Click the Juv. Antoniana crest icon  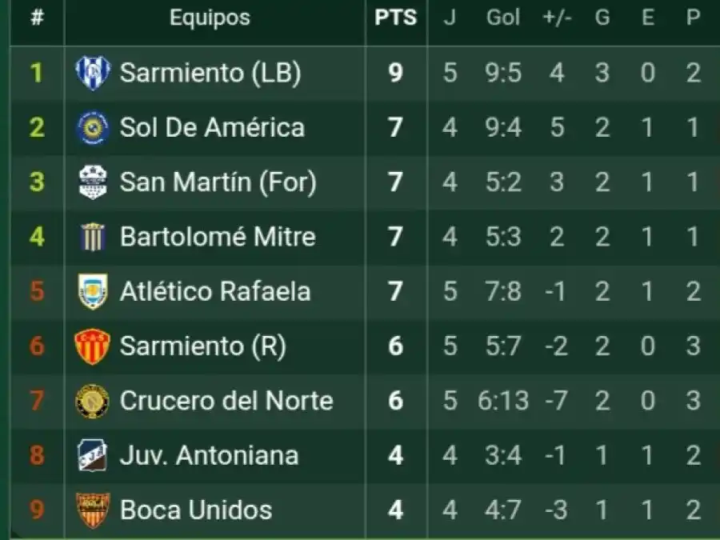[x=92, y=455]
